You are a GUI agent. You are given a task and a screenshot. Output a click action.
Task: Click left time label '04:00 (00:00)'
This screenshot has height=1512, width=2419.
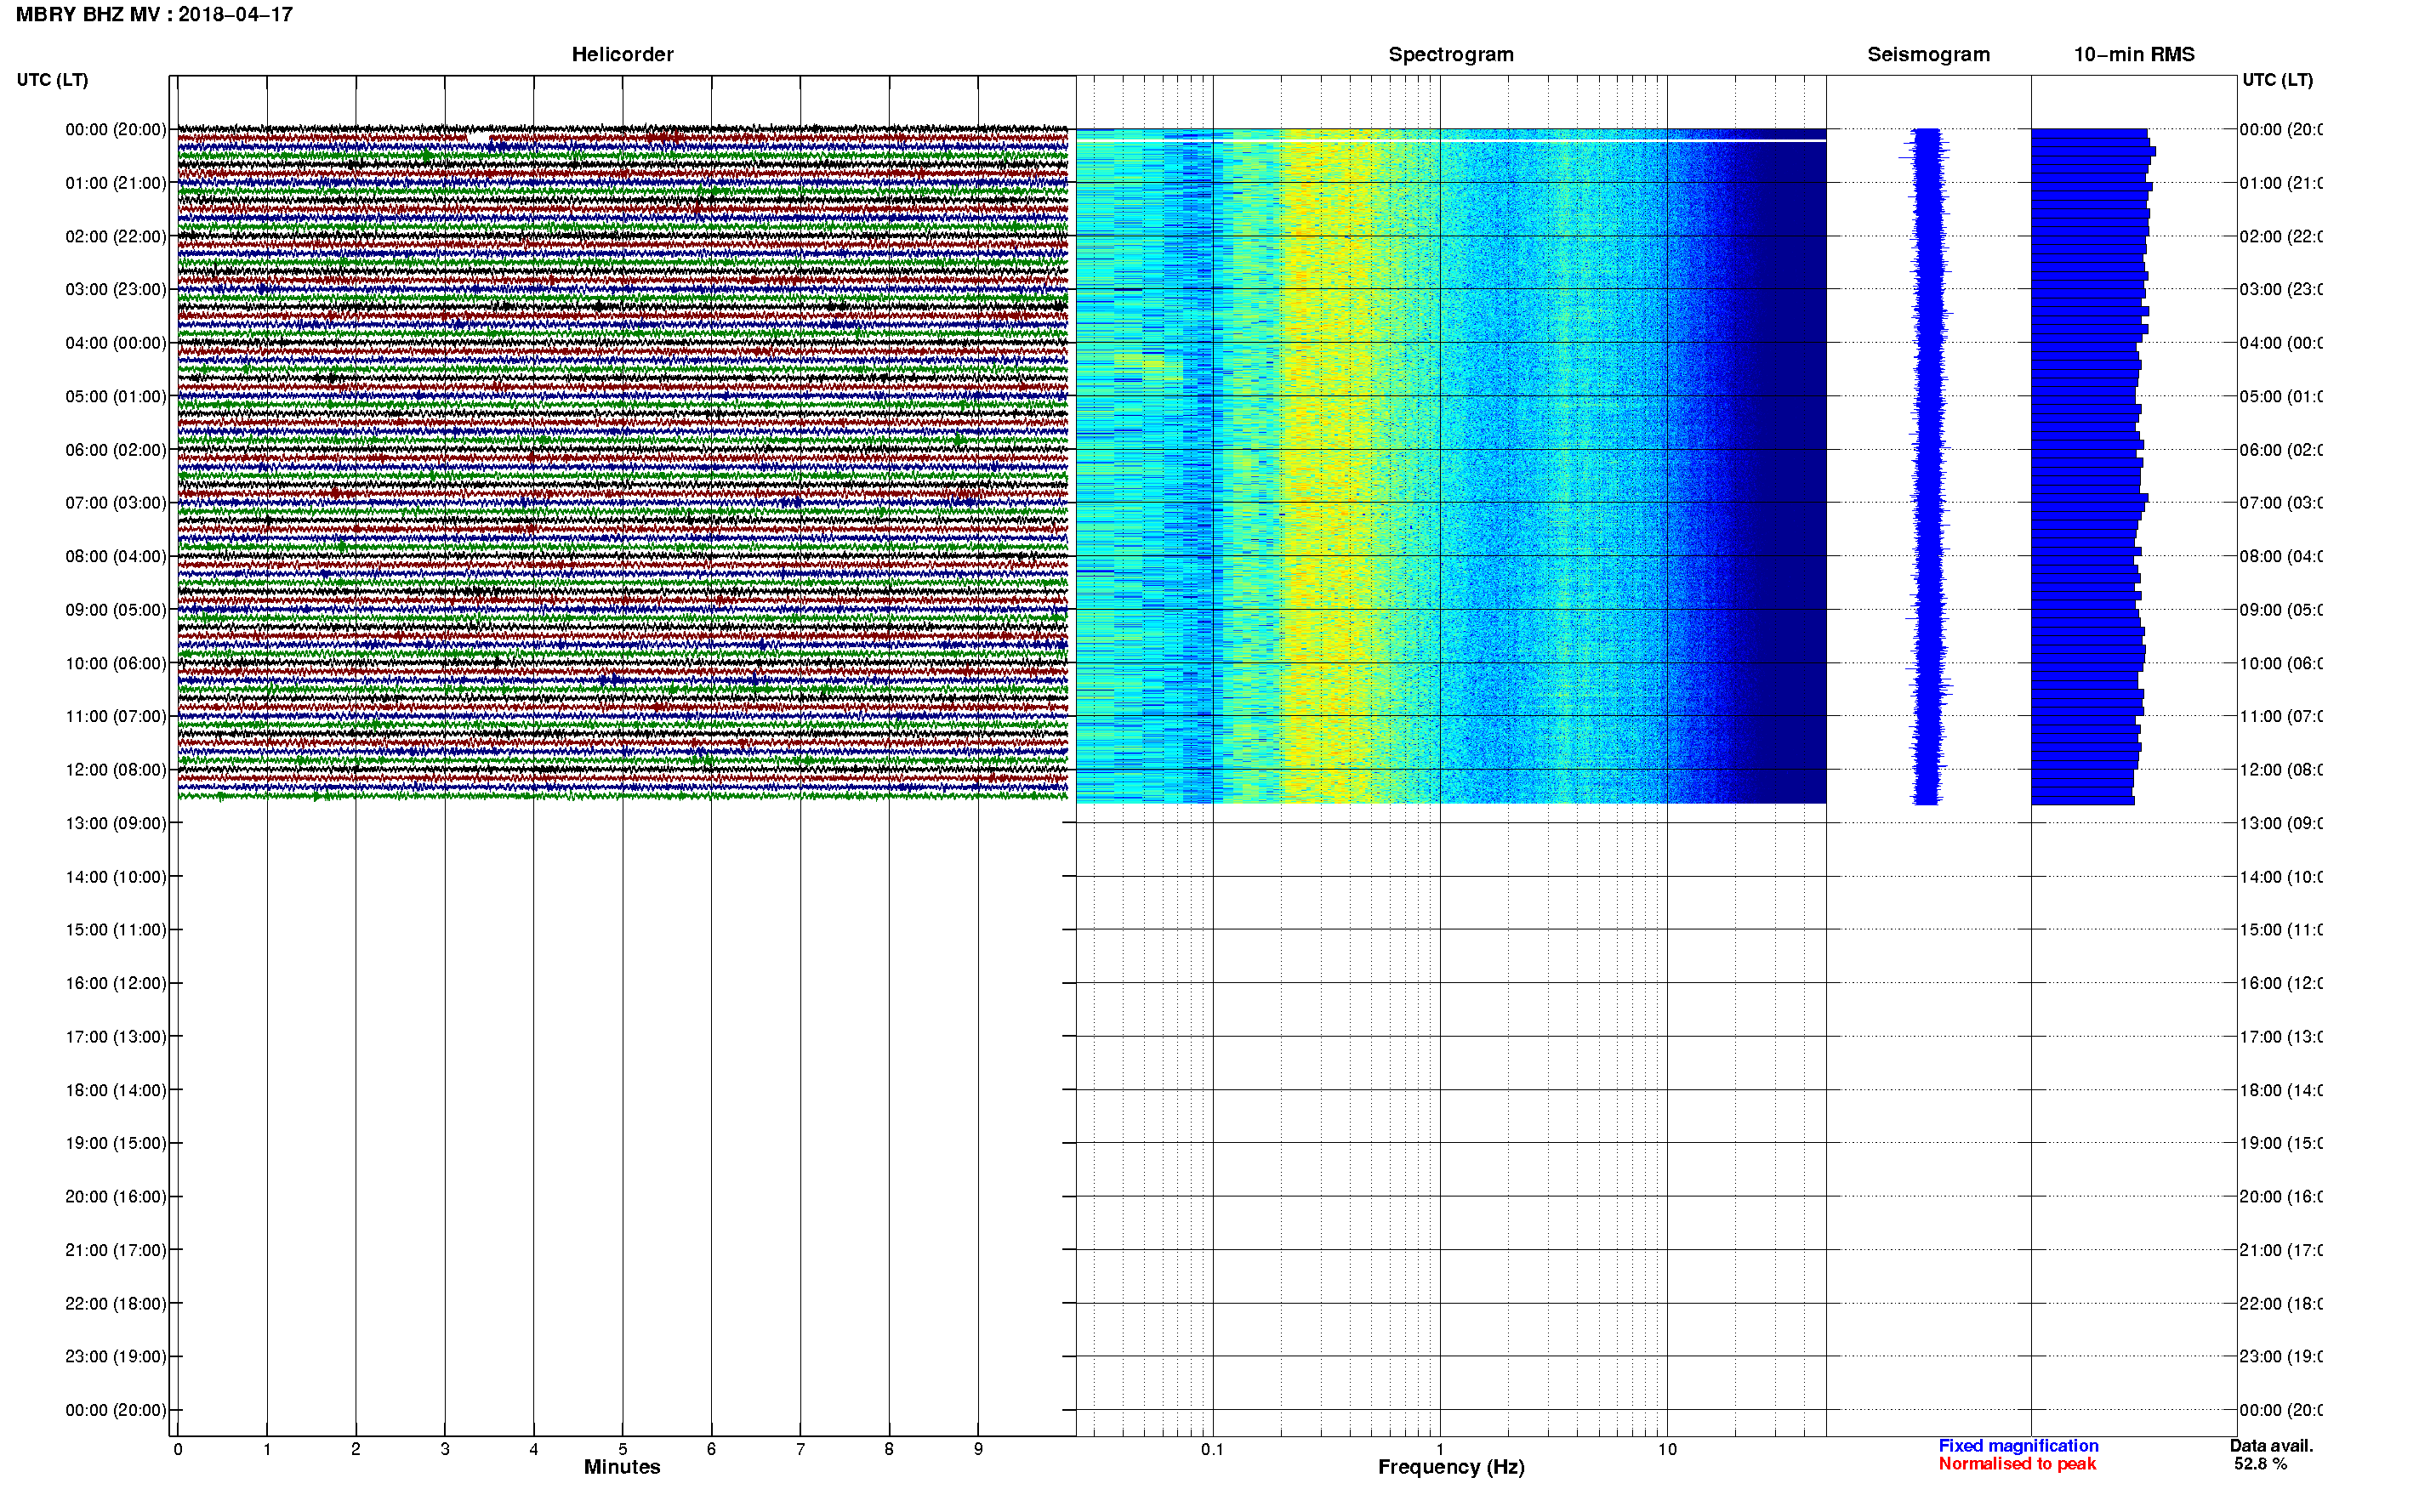click(x=116, y=343)
